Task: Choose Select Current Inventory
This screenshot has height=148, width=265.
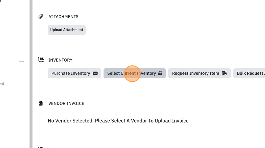Action: pyautogui.click(x=135, y=73)
